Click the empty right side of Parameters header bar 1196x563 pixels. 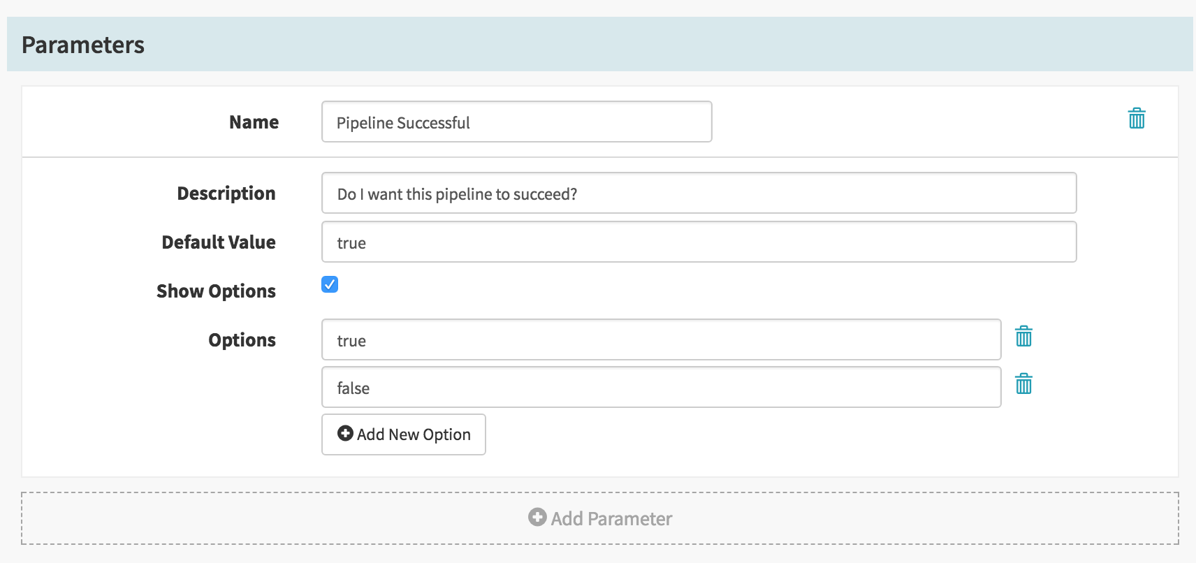click(838, 44)
